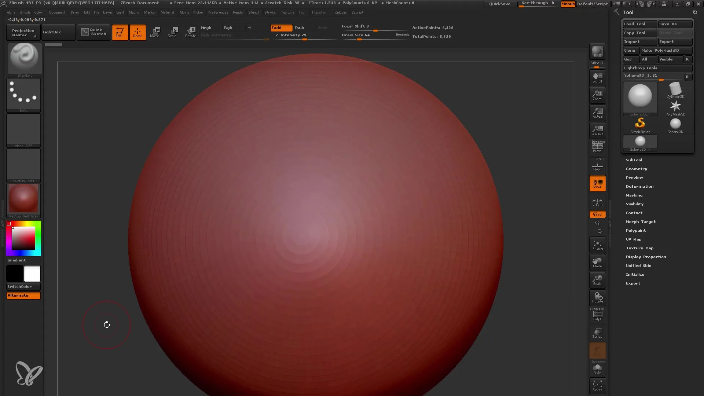Screen dimensions: 704x396
Task: Toggle the Zadd sculpt mode button
Action: click(280, 27)
